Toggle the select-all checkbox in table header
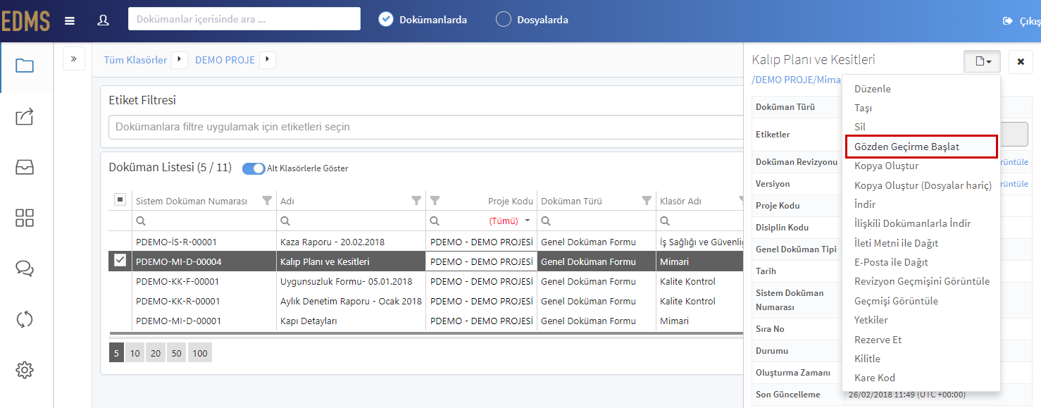 click(120, 200)
